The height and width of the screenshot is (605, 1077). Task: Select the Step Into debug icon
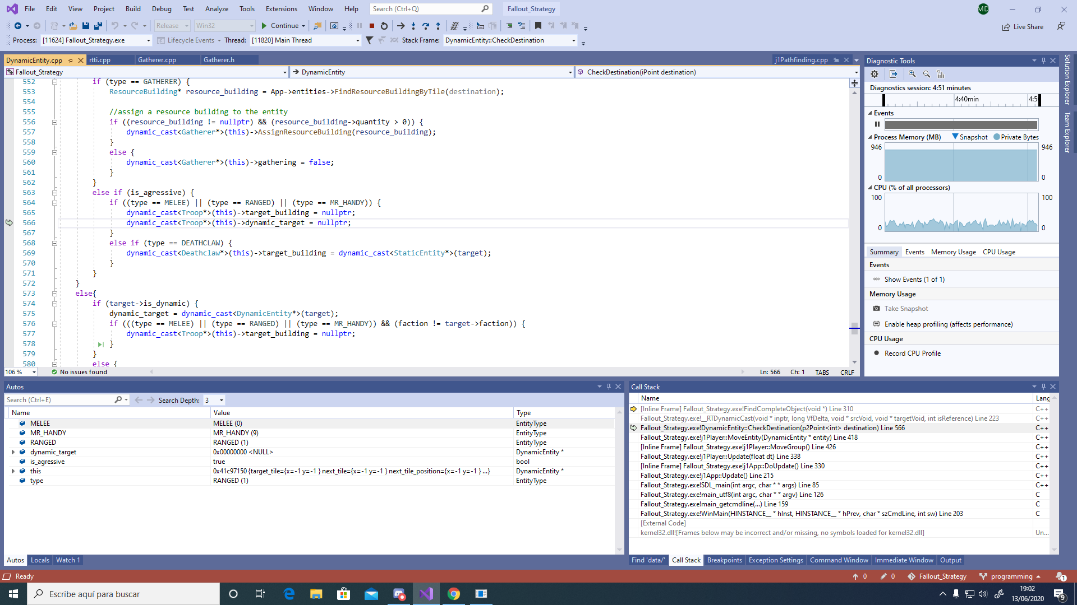413,26
